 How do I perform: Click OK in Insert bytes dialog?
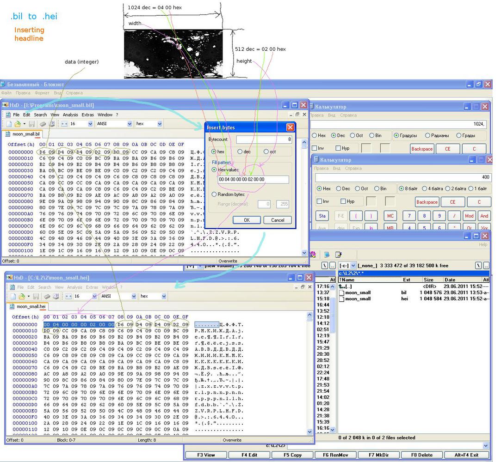[x=247, y=220]
